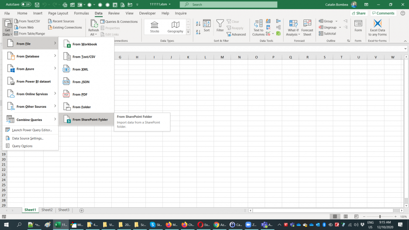Click the Flash Fill icon
The image size is (409, 230).
coord(268,21)
